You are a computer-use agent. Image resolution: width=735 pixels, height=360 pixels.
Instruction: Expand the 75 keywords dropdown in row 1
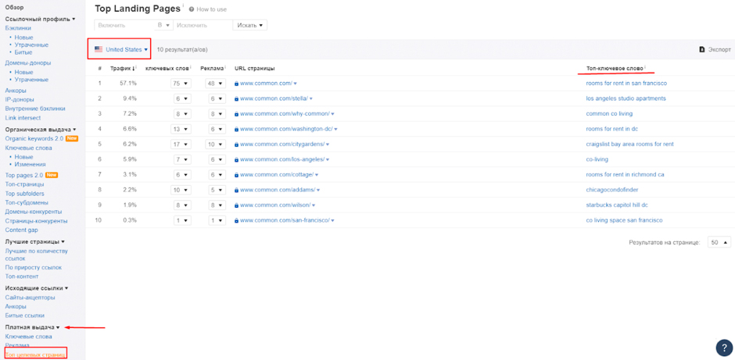181,84
